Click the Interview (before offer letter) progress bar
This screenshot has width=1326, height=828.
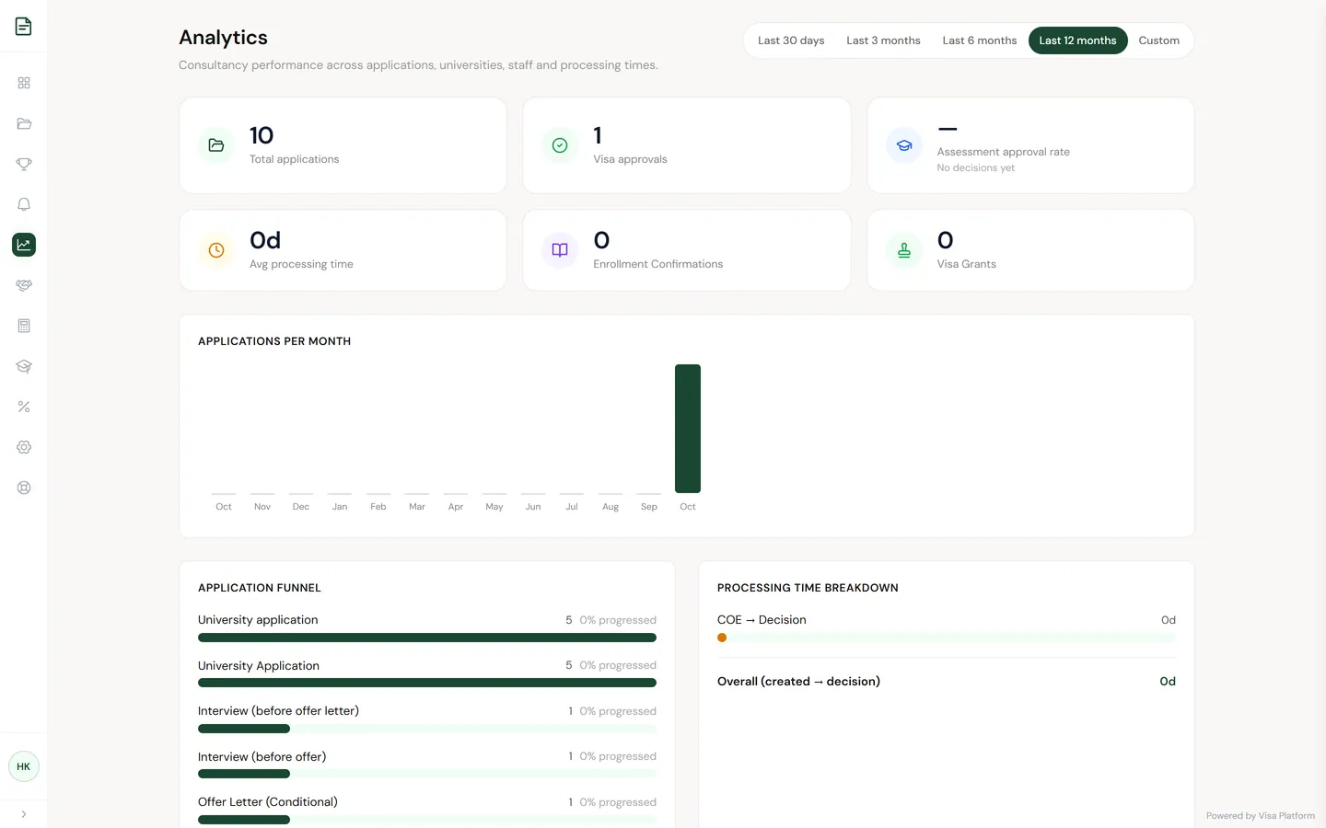click(427, 729)
